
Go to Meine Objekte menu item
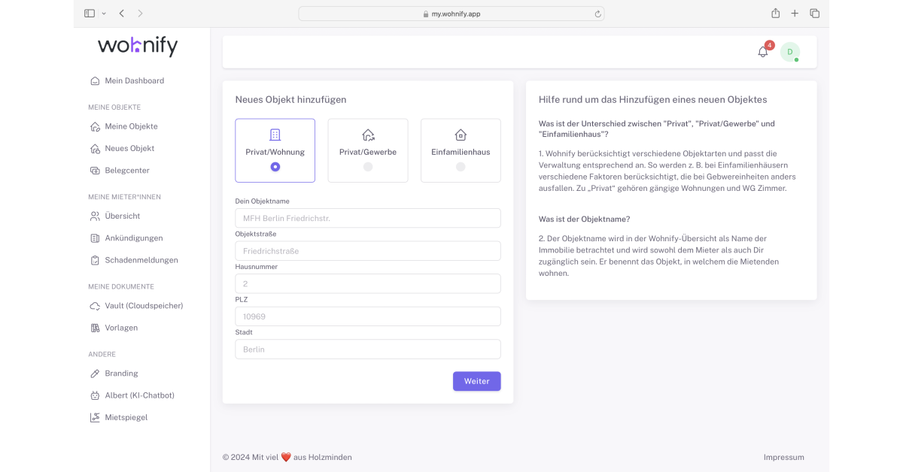131,126
